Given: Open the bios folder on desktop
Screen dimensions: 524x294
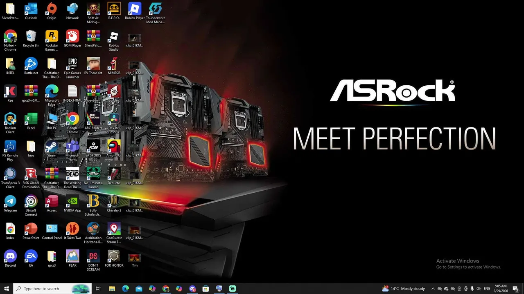Looking at the screenshot, I should pos(31,149).
